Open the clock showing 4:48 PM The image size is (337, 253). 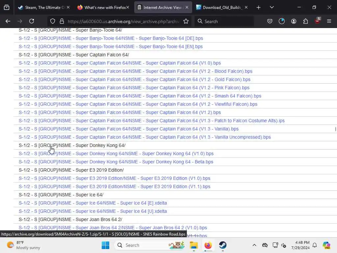pos(300,245)
